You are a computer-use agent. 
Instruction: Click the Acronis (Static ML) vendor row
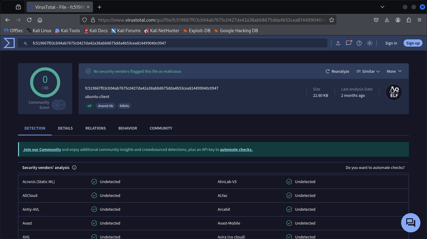click(x=116, y=182)
